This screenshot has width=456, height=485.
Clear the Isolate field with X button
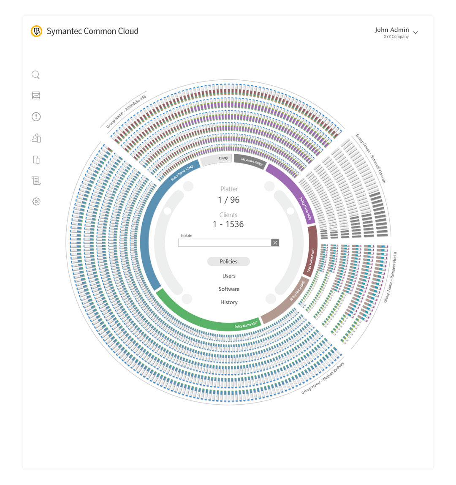tap(275, 243)
